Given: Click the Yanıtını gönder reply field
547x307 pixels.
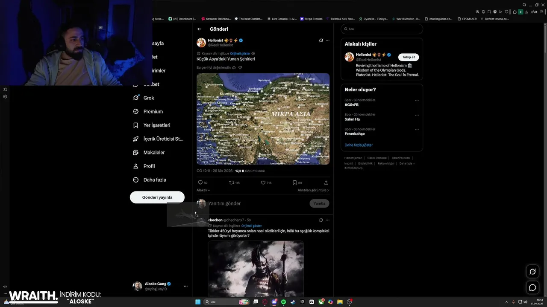Looking at the screenshot, I should [x=256, y=203].
